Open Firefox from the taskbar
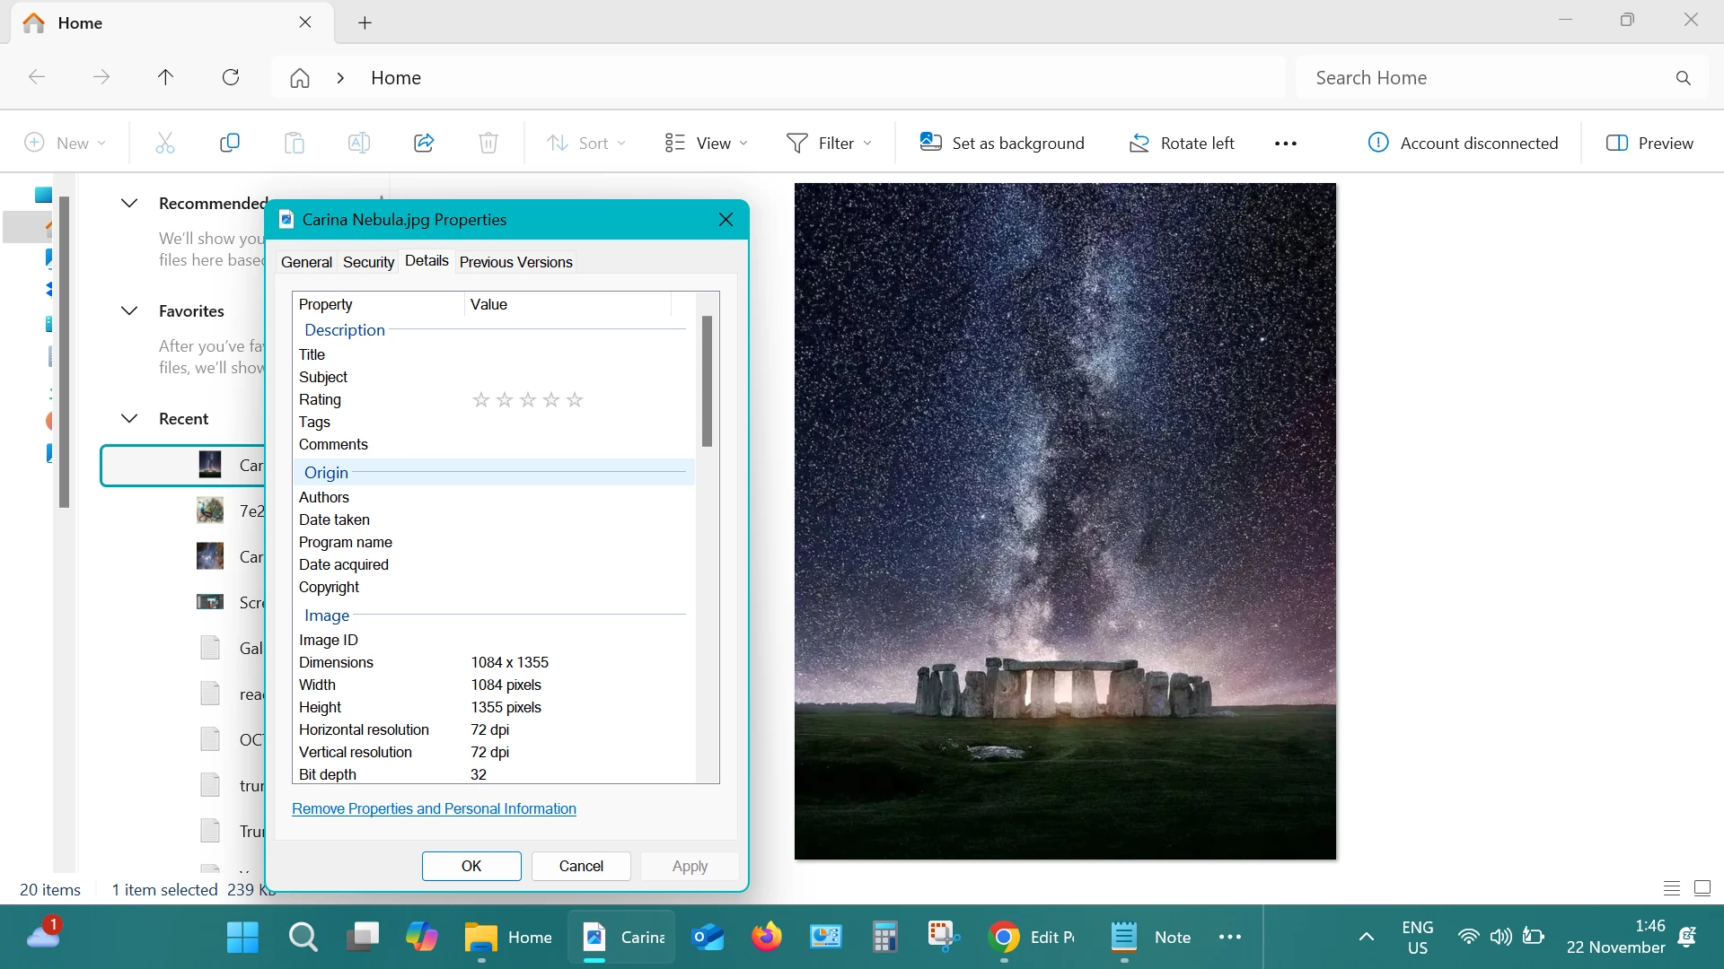This screenshot has height=969, width=1724. pos(766,937)
